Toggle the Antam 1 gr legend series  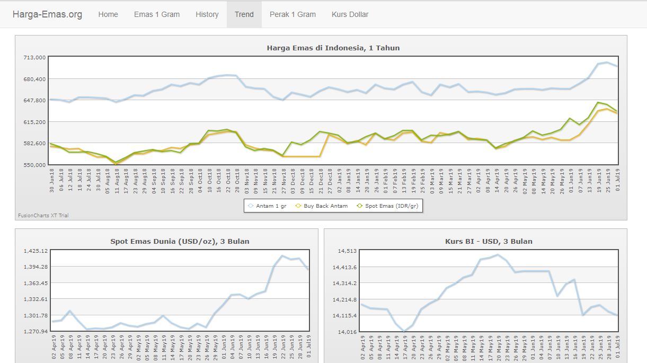[x=267, y=206]
